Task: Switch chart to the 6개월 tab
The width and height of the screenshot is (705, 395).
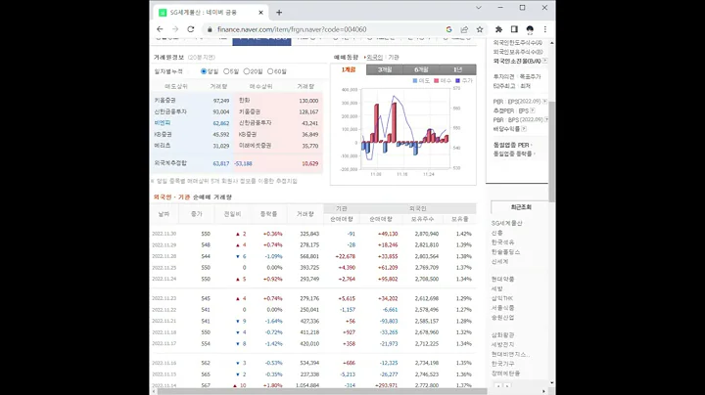Action: coord(421,69)
